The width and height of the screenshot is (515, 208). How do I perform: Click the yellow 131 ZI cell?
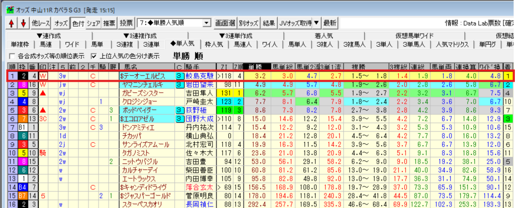[226, 93]
